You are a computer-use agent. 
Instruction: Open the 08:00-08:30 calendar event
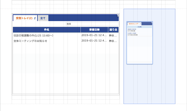pos(132,30)
